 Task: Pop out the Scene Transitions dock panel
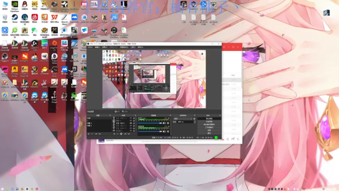pos(195,115)
